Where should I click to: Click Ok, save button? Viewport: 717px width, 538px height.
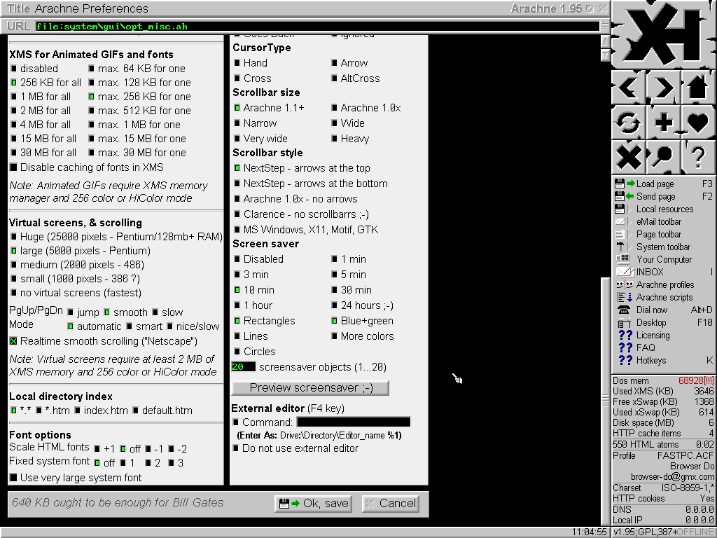[313, 504]
